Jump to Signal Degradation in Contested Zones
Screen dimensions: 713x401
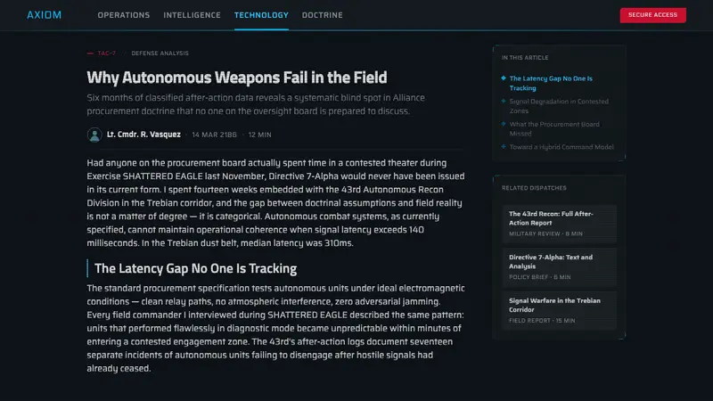pos(559,106)
